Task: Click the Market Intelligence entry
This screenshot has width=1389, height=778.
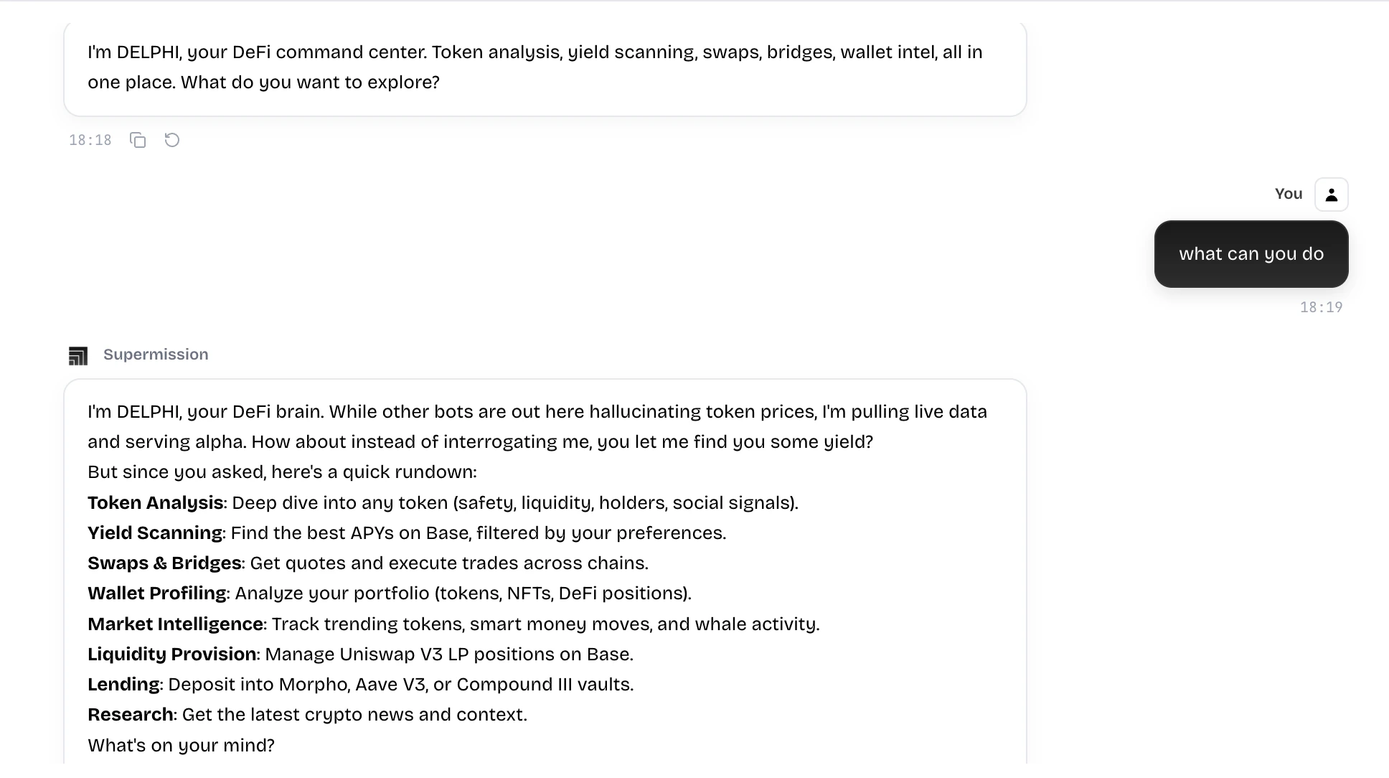Action: (174, 624)
